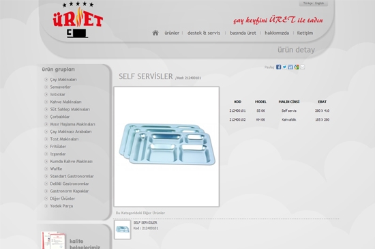Open Süt Sahlep Makinaları category

(70, 109)
